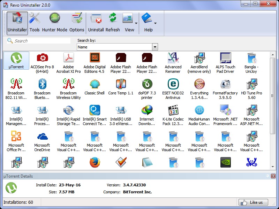This screenshot has width=279, height=209.
Task: Open the Tools section in toolbar
Action: [x=35, y=22]
